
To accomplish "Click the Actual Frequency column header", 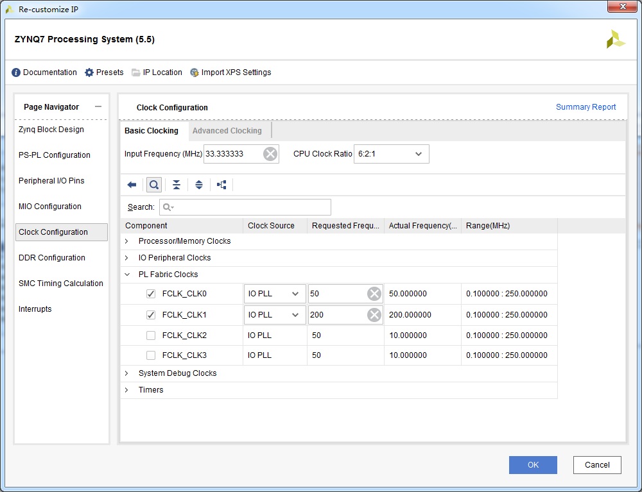I will click(x=423, y=226).
